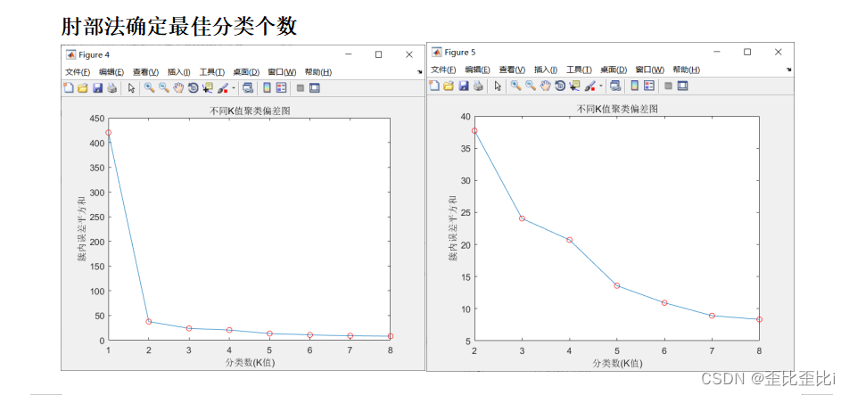Image resolution: width=849 pixels, height=395 pixels.
Task: Click New Figure icon in Figure 4
Action: point(69,87)
